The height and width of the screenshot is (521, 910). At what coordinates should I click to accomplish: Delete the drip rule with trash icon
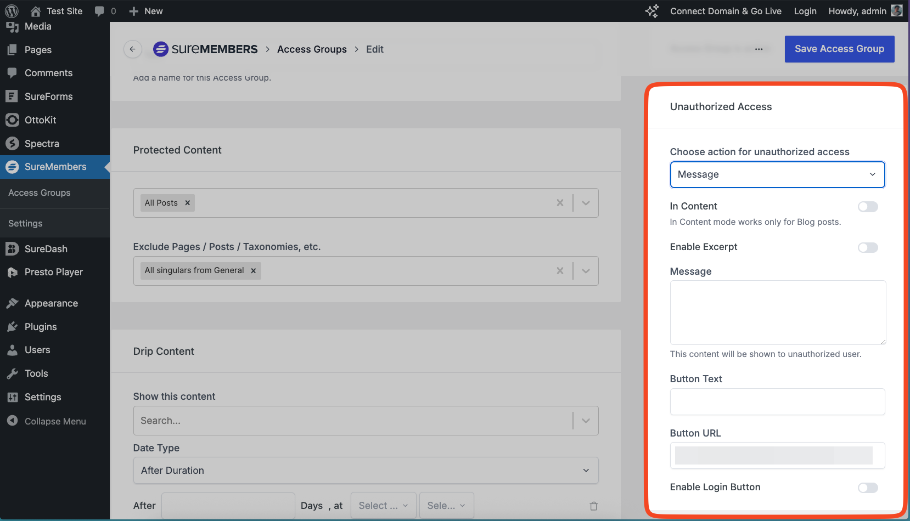point(593,506)
